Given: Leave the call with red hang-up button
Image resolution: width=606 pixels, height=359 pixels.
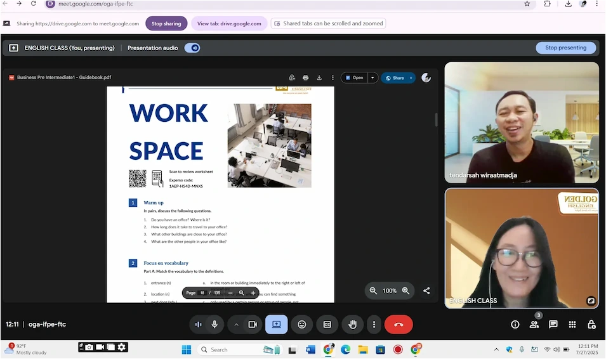Looking at the screenshot, I should point(399,324).
